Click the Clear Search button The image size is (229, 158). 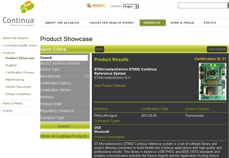pos(217,49)
